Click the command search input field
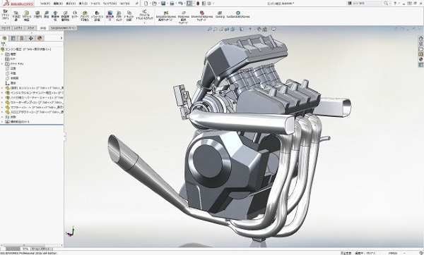 [367, 4]
